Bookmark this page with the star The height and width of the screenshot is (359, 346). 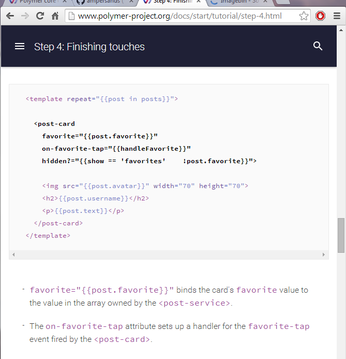tap(304, 16)
